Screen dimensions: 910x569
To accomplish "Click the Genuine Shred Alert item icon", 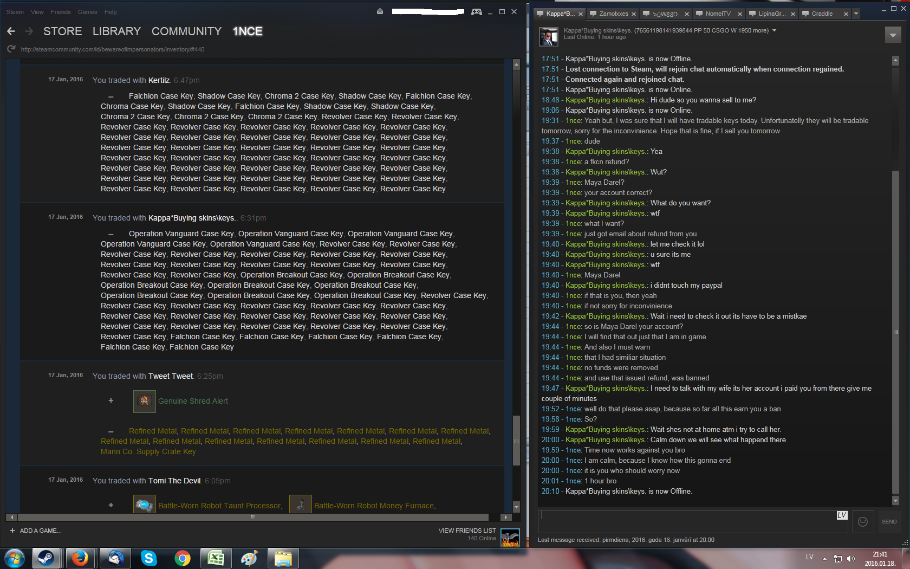I will tap(144, 401).
